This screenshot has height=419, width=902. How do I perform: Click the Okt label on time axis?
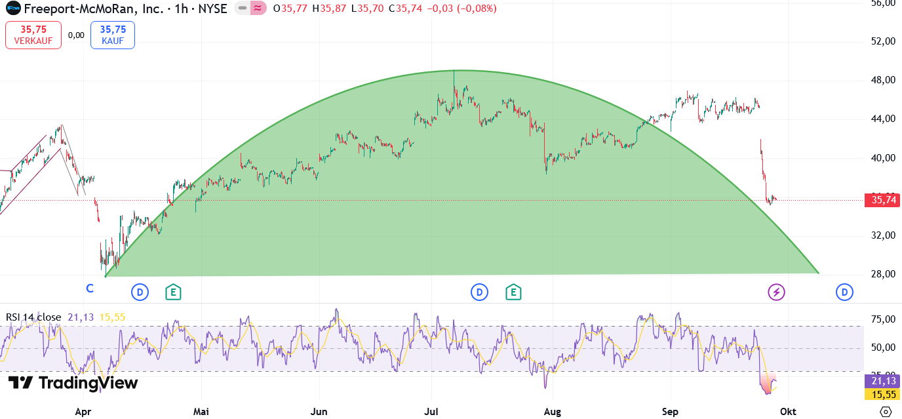(788, 412)
